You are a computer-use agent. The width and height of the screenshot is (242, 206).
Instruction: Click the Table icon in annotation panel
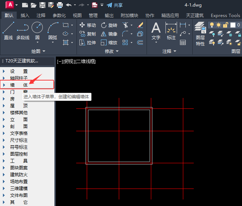click(183, 42)
